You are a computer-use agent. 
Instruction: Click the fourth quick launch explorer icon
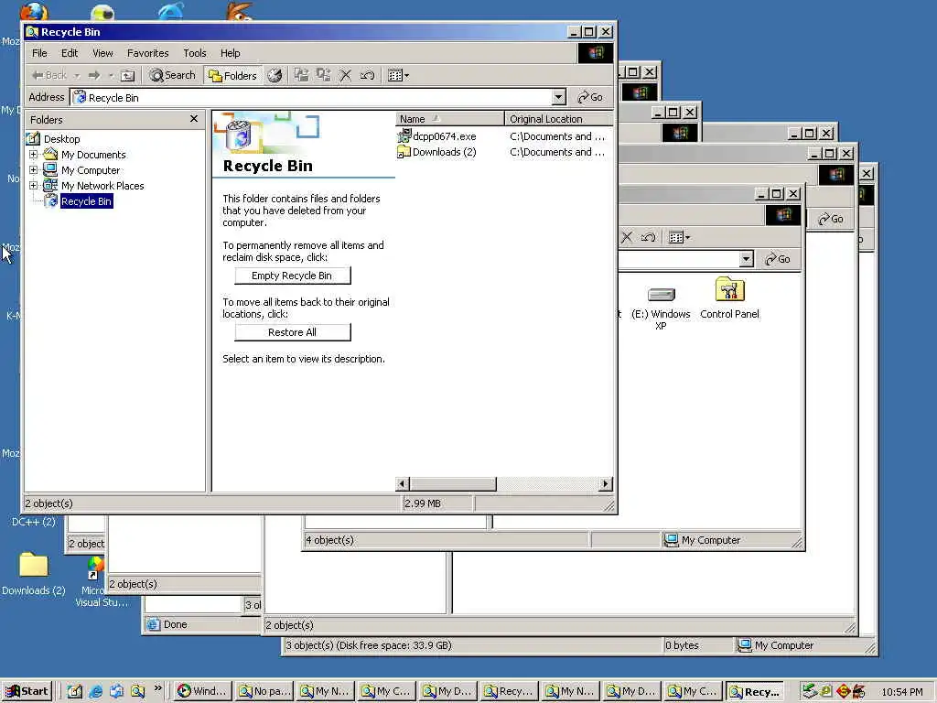pos(137,691)
